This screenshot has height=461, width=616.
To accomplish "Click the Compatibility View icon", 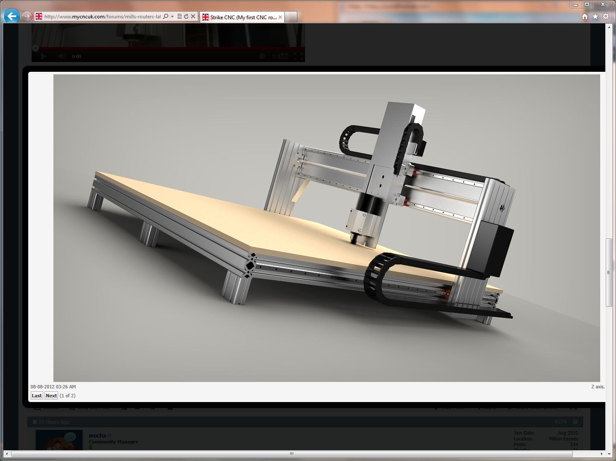I will pyautogui.click(x=179, y=17).
